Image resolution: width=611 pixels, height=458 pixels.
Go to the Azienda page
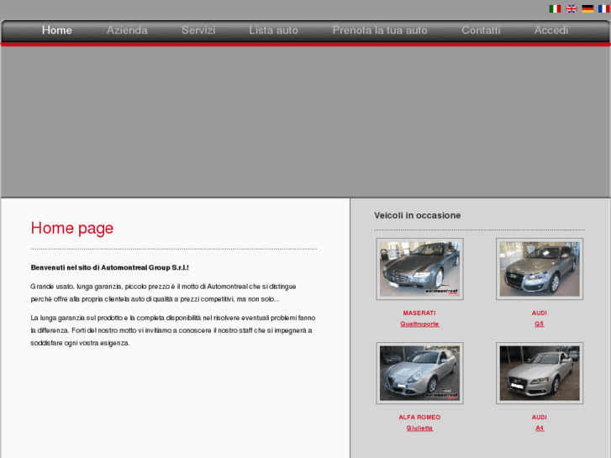(x=127, y=30)
